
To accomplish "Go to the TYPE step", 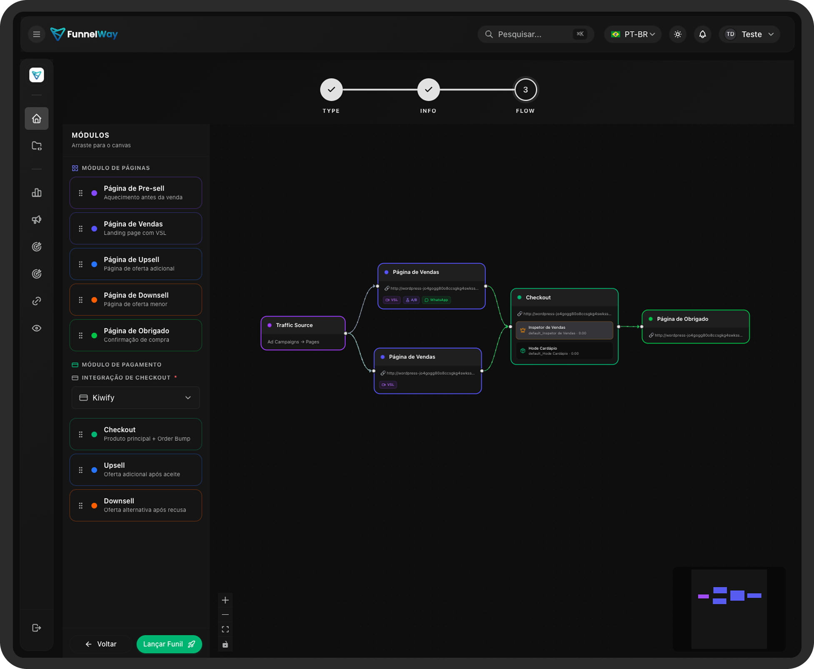I will click(x=331, y=90).
